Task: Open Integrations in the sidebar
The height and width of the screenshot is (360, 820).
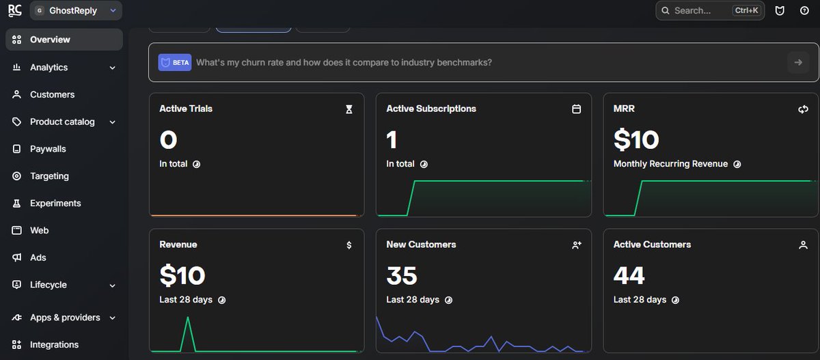Action: point(64,345)
